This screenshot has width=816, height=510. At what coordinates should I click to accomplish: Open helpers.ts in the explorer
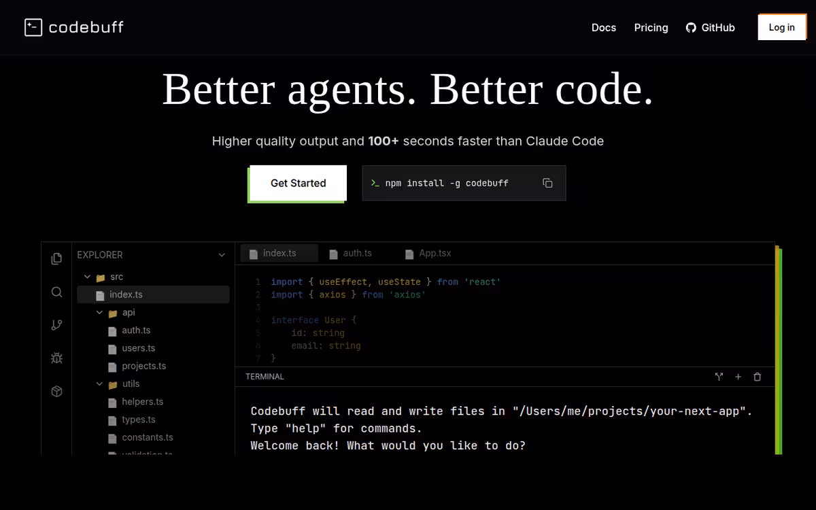tap(142, 402)
